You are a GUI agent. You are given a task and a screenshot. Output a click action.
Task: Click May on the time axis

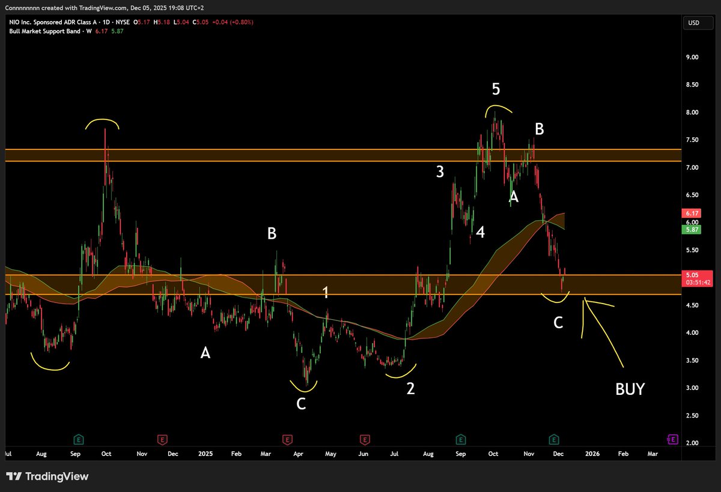(330, 455)
